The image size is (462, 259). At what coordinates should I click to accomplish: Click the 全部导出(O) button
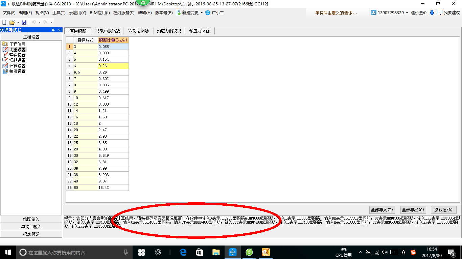coord(413,210)
